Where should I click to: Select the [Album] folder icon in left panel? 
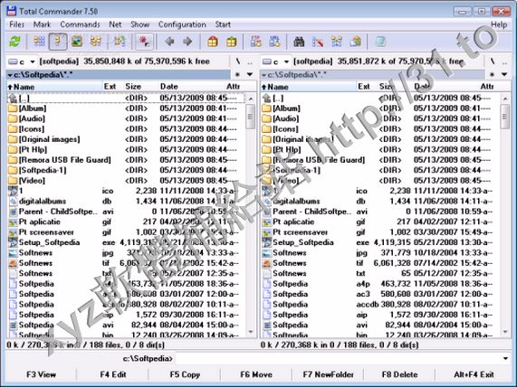pos(13,109)
